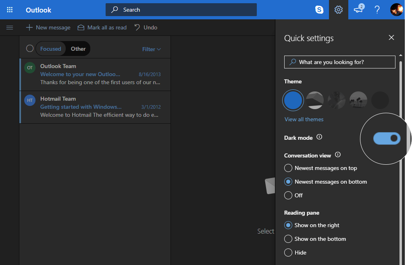
Task: Click the settings search field
Action: [x=339, y=62]
